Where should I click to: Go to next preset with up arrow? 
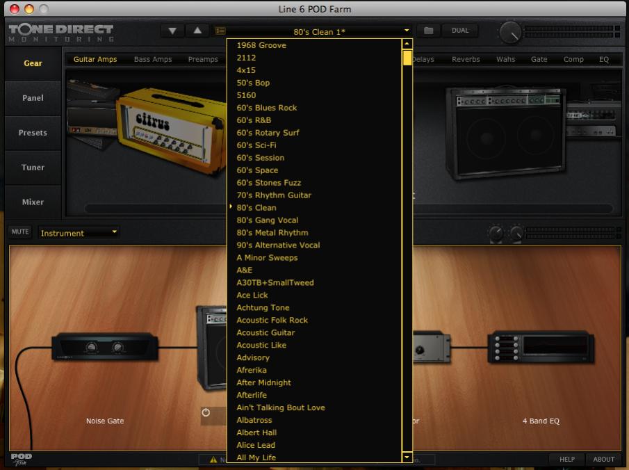tap(197, 31)
